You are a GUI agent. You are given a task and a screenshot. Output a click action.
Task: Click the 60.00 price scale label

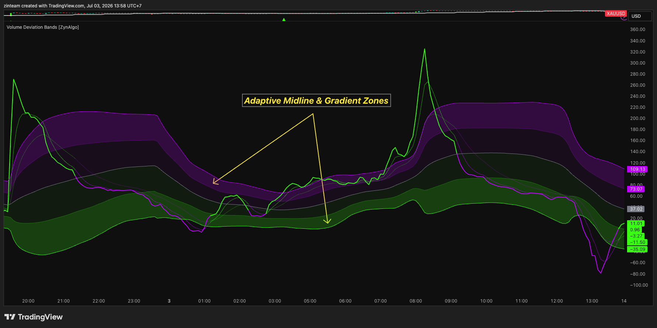(x=636, y=196)
